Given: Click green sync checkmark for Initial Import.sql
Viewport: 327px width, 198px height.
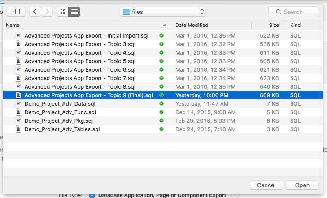Looking at the screenshot, I should click(x=161, y=35).
